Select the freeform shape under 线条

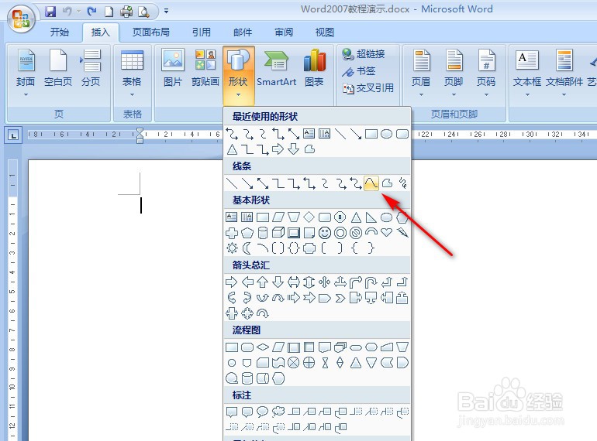[x=387, y=183]
